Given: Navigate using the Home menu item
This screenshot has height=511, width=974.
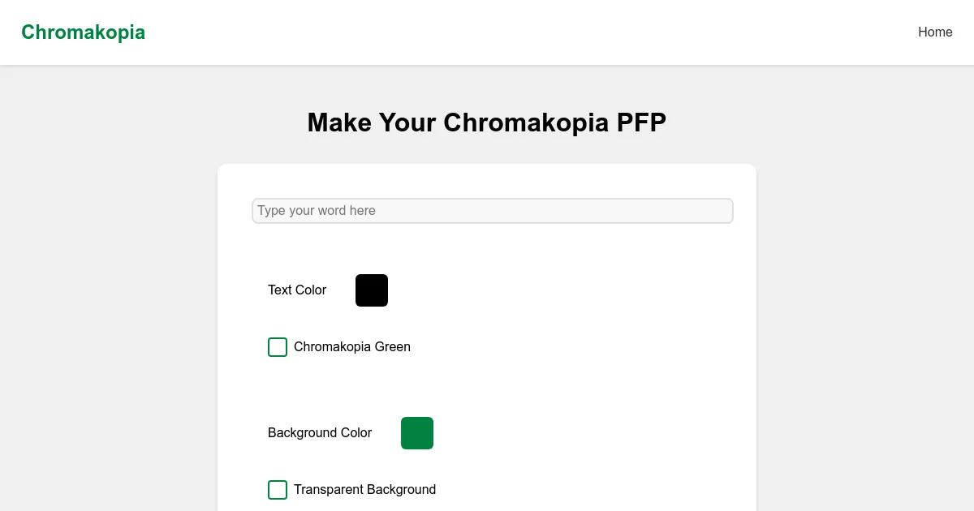Looking at the screenshot, I should pos(935,32).
